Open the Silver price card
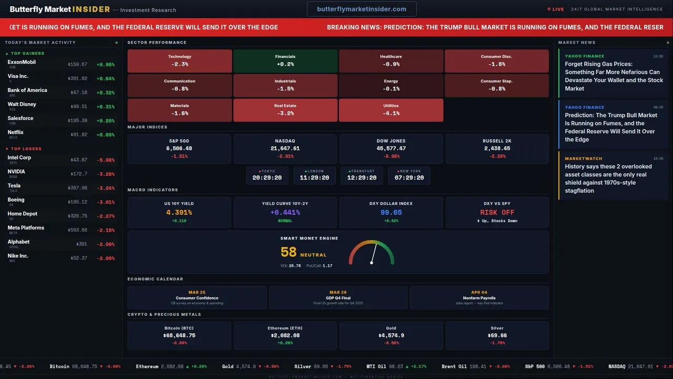 point(497,335)
